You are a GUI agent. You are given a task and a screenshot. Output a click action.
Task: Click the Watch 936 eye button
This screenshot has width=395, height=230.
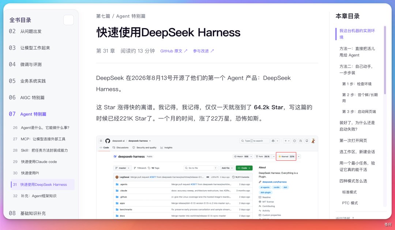[x=241, y=156]
